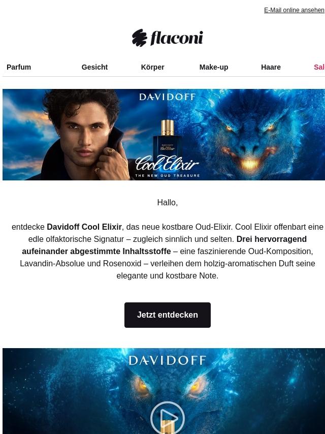
Task: Click the DAVIDOFF logo in top banner
Action: (168, 97)
